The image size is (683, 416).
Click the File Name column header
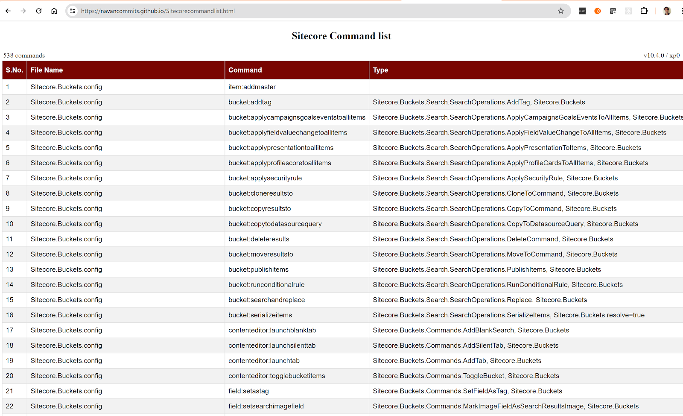coord(126,70)
